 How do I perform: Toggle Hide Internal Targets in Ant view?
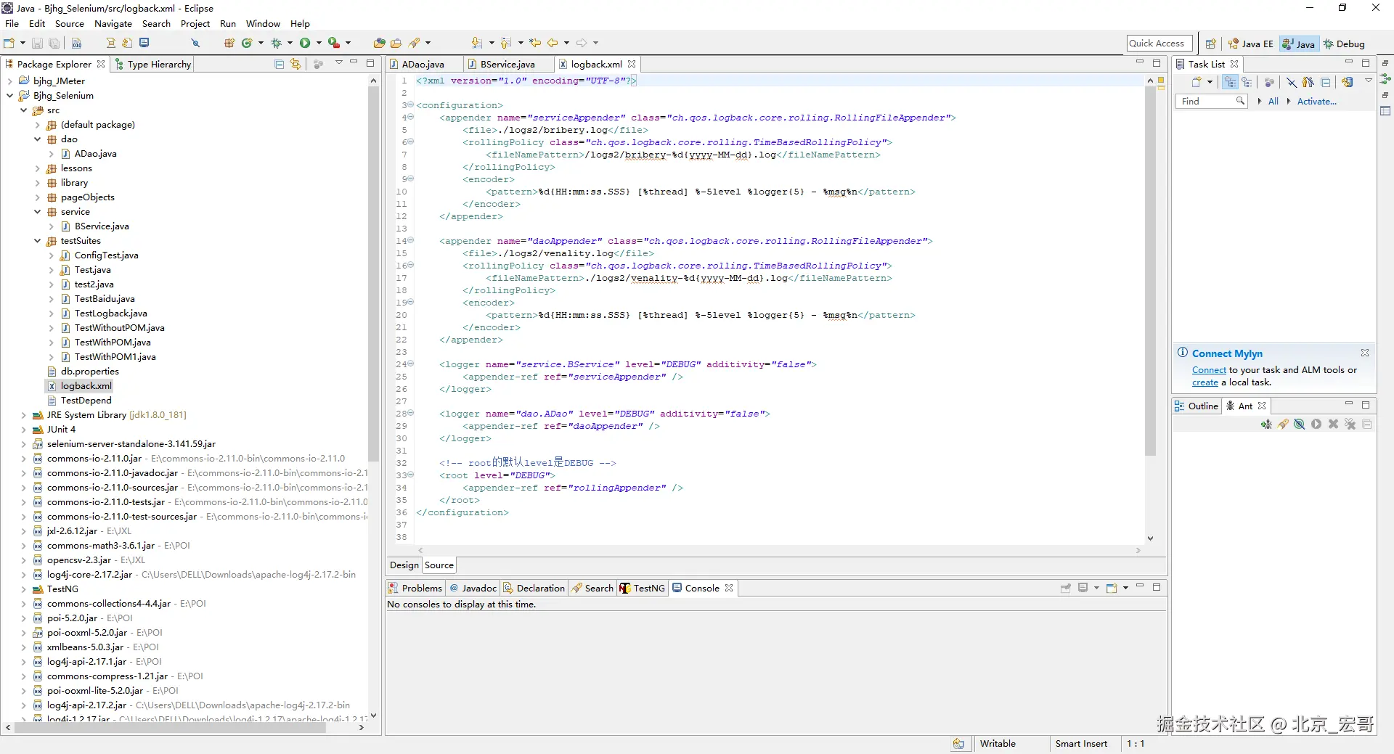click(1300, 425)
